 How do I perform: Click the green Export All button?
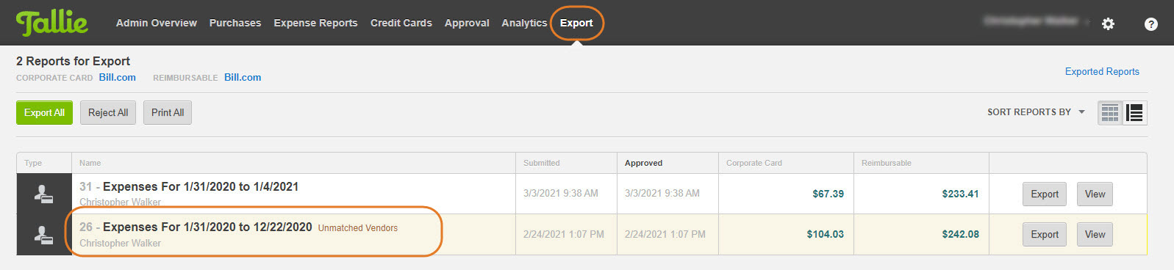tap(44, 112)
